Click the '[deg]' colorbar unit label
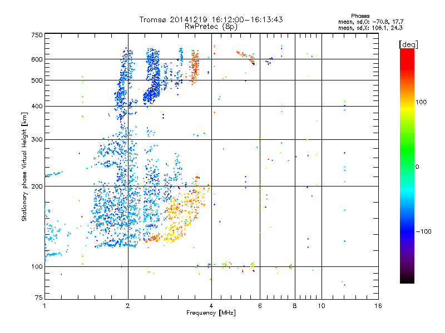 coord(408,44)
